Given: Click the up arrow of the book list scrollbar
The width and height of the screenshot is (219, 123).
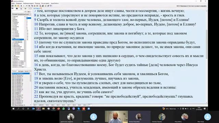Looking at the screenshot, I should 25,17.
